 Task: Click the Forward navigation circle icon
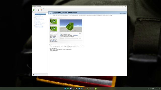pyautogui.click(x=38, y=10)
